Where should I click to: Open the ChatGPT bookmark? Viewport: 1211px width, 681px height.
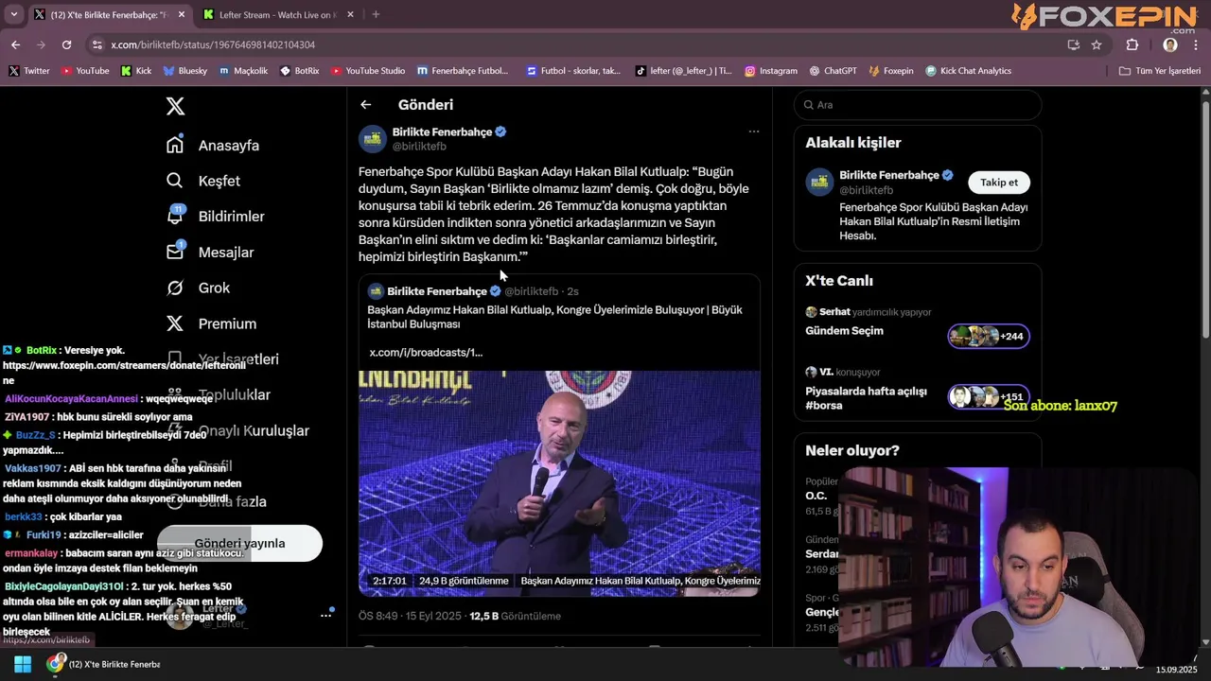833,71
